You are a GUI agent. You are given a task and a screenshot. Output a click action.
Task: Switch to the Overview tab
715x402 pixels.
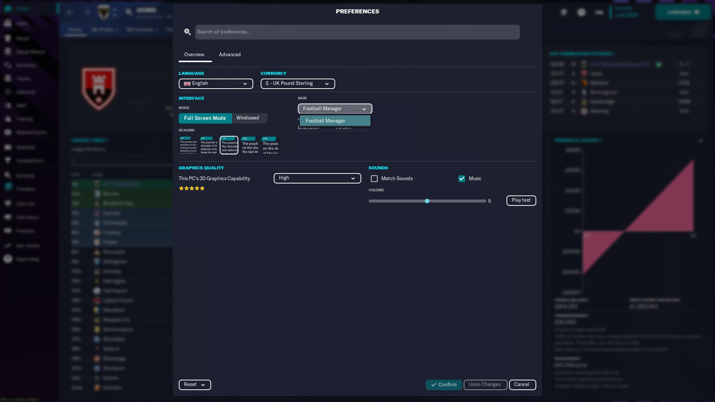tap(194, 55)
